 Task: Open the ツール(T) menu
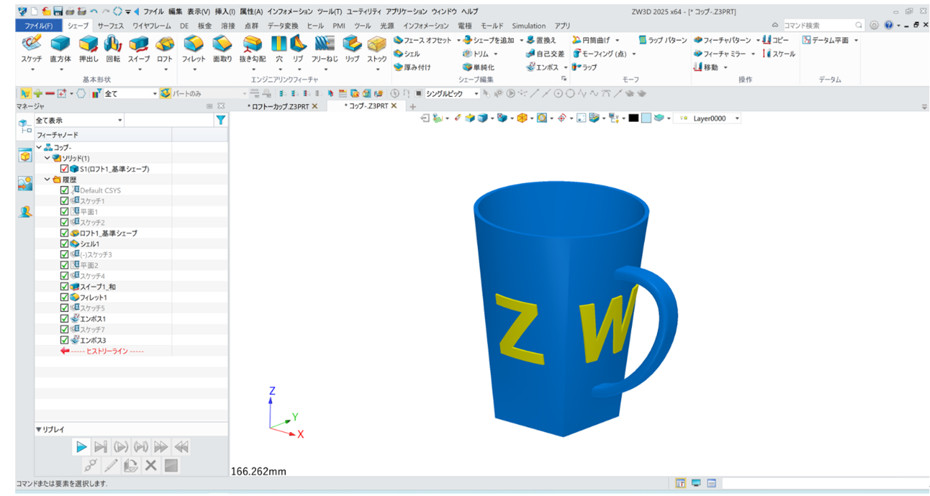pos(329,12)
